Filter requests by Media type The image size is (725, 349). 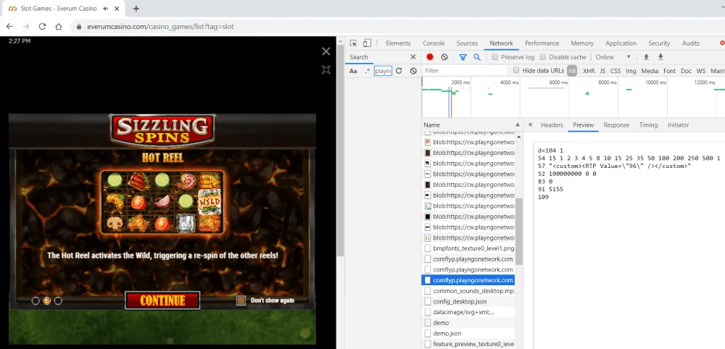click(650, 71)
